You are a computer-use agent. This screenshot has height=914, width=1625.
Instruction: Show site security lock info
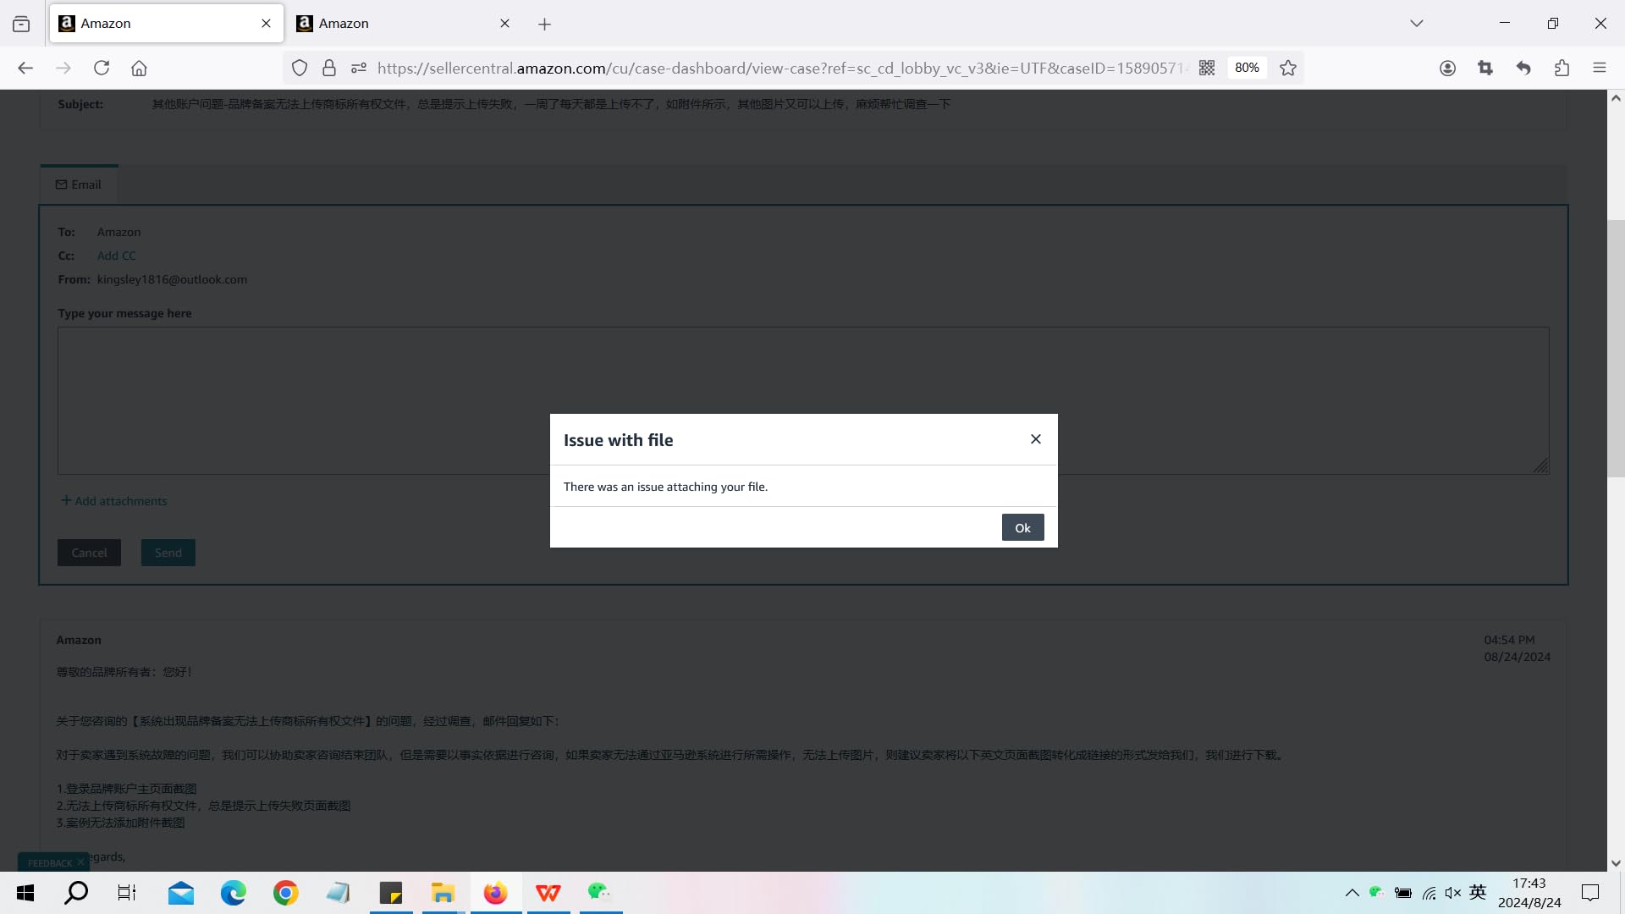[329, 68]
